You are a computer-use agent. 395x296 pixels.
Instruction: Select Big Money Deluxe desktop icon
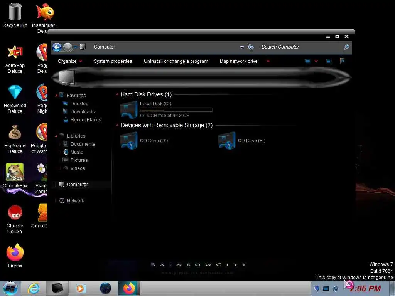15,139
